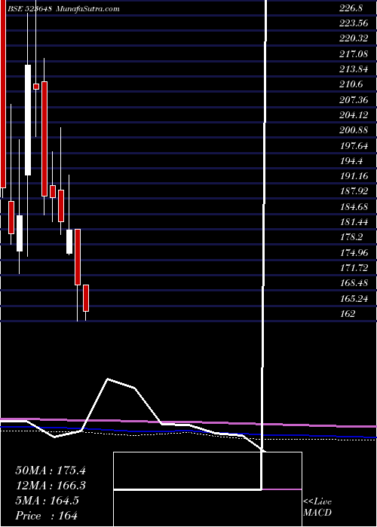Click the 168.48 price axis label
Viewport: 377px width, 527px height.
coord(354,283)
